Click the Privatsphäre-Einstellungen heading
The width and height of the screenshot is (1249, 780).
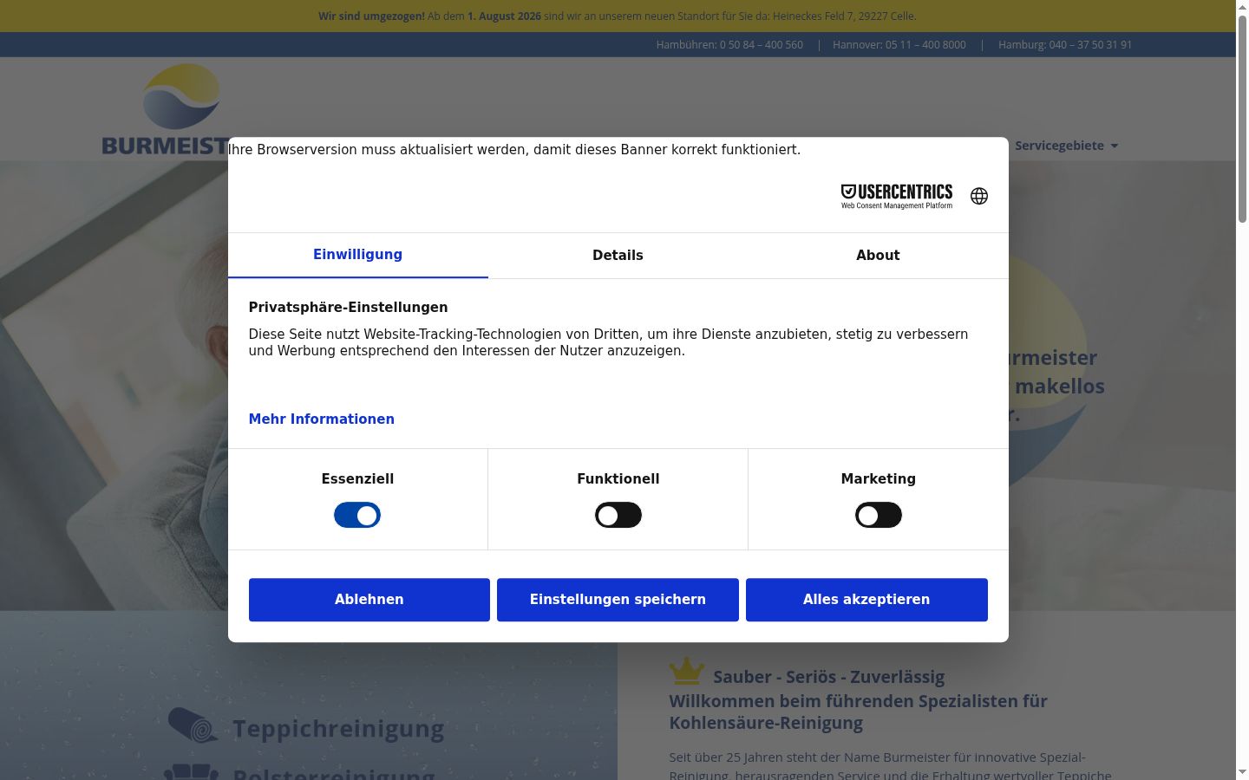[x=349, y=308]
